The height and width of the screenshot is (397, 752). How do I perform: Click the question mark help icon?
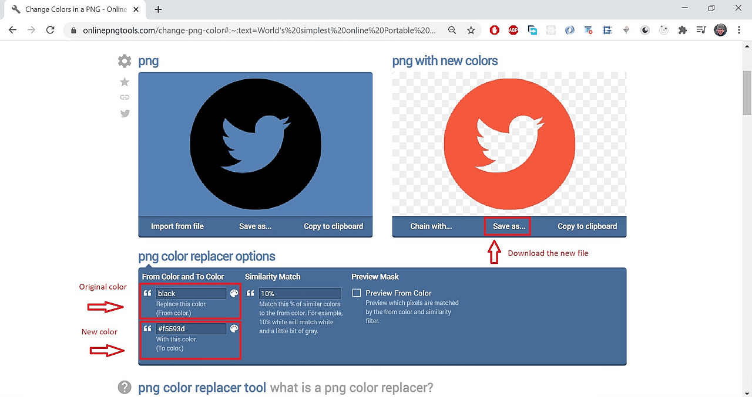(x=125, y=388)
